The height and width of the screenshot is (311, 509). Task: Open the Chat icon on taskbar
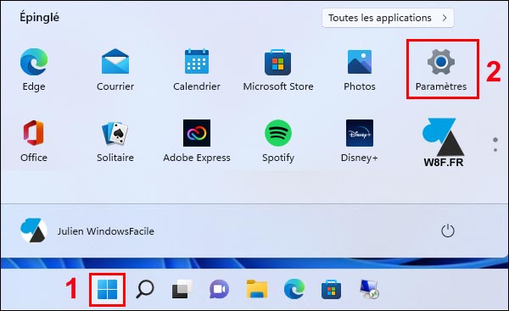219,289
